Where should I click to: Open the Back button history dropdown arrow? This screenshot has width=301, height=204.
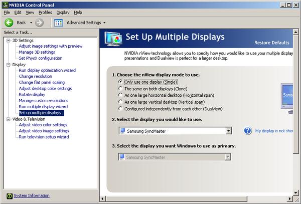coord(31,23)
